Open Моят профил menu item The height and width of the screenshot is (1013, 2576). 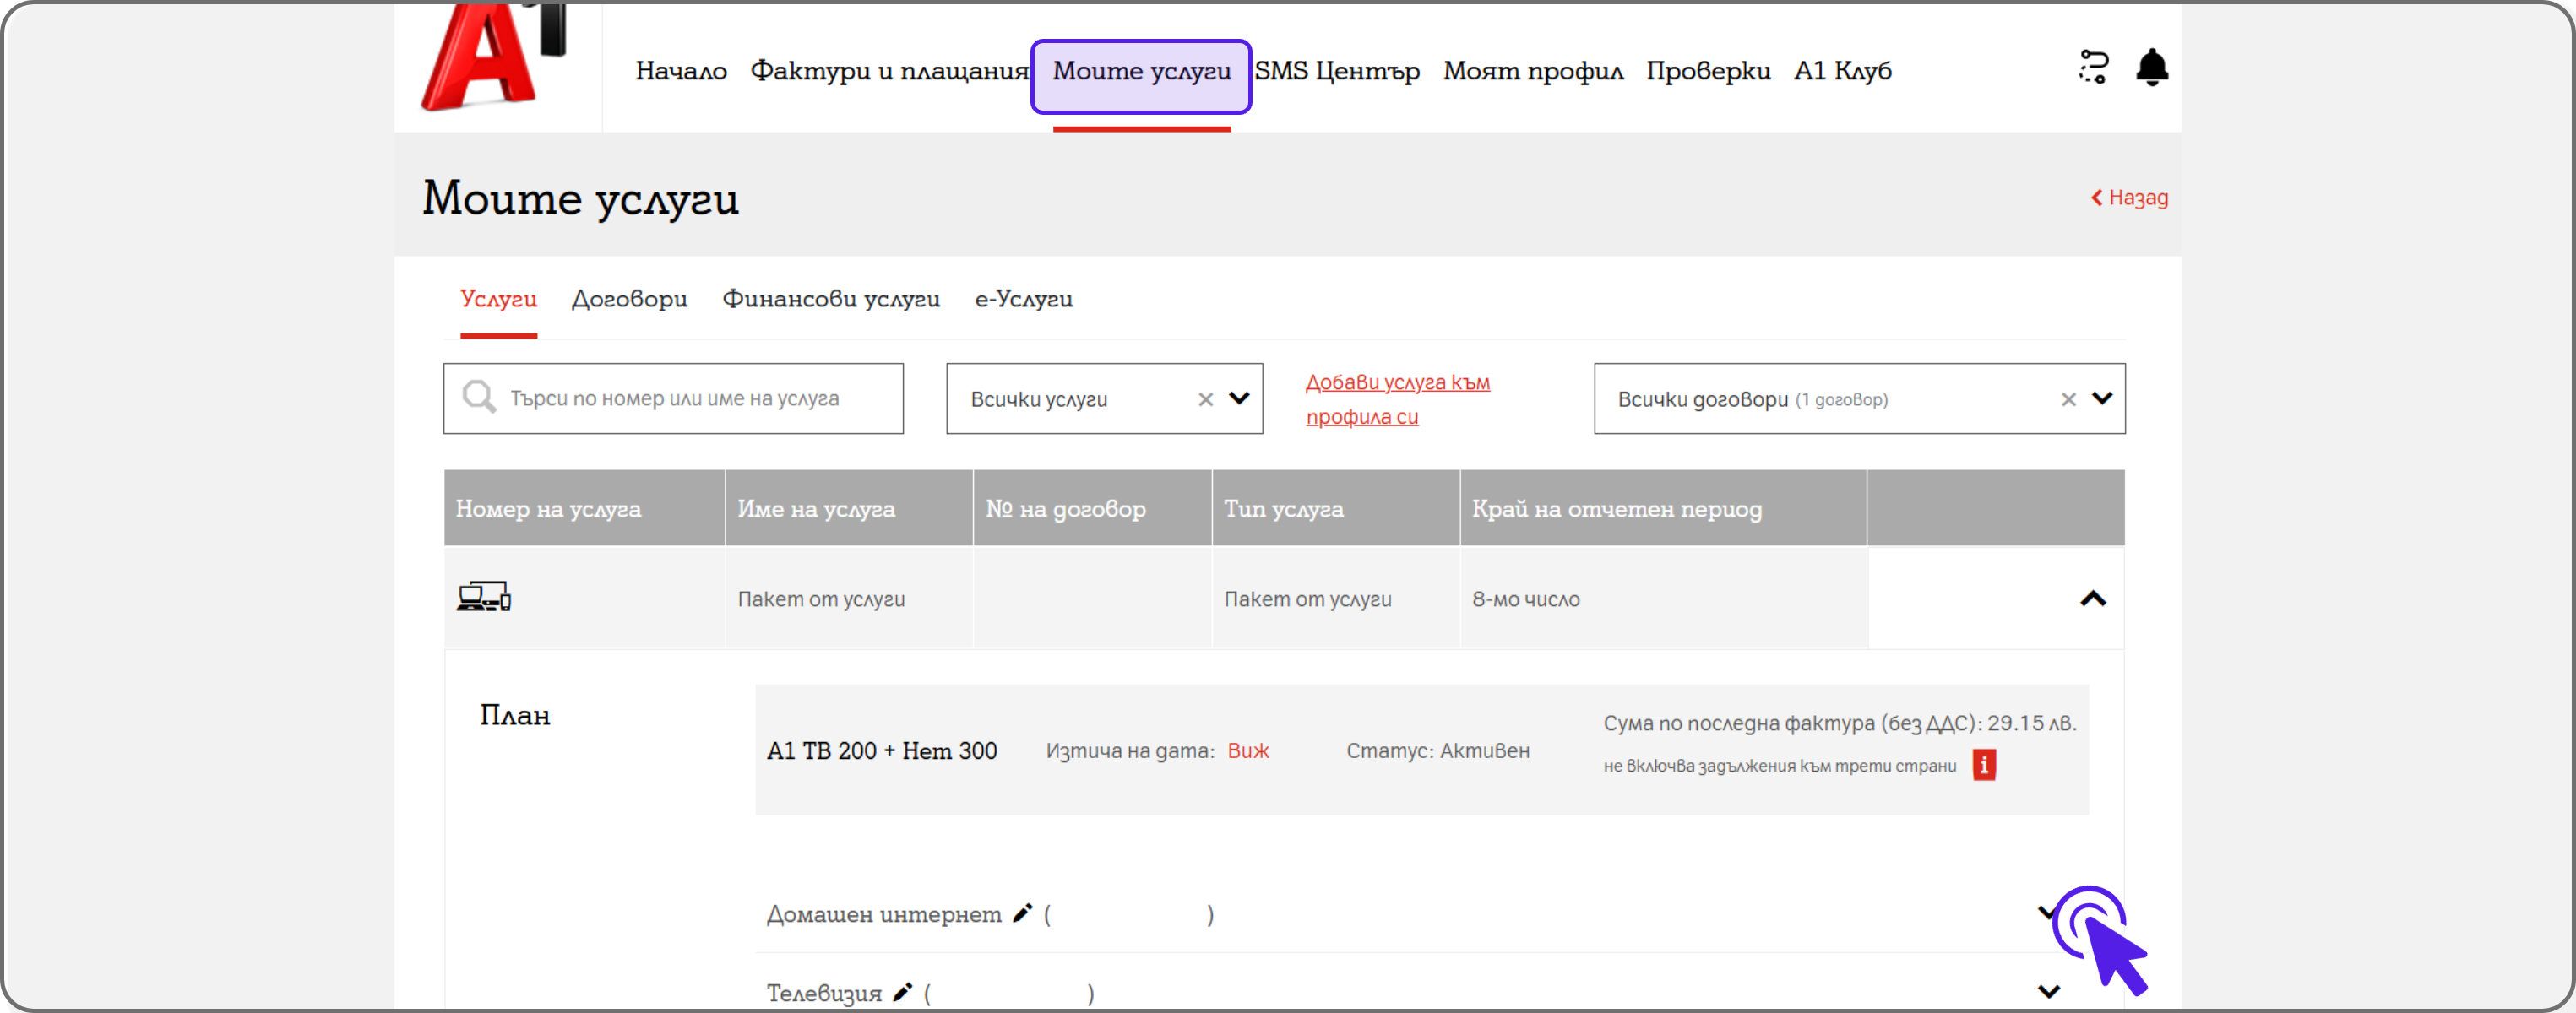click(1533, 71)
